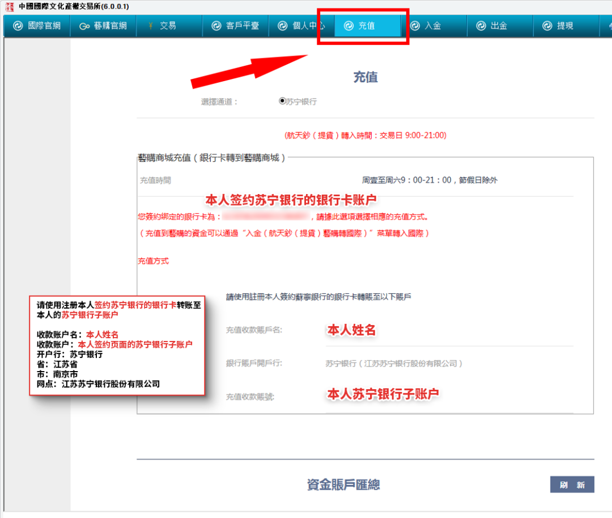The height and width of the screenshot is (518, 612).
Task: Click the 充值方式 label
Action: click(154, 261)
